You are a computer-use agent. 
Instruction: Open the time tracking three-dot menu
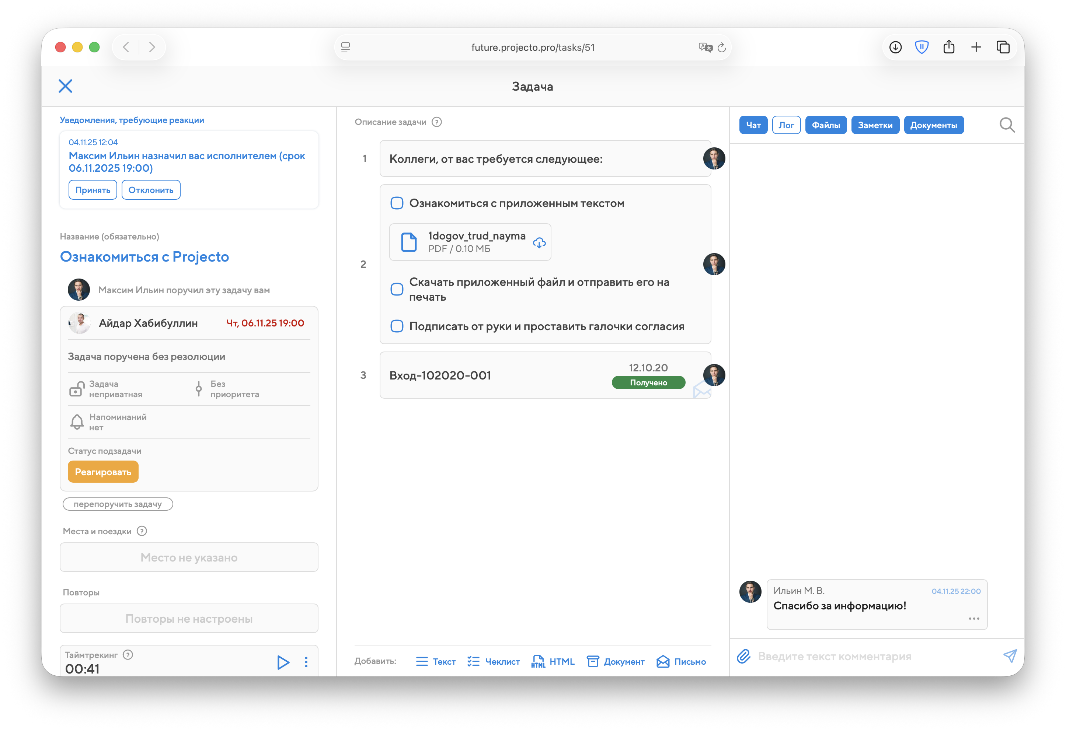pyautogui.click(x=306, y=662)
